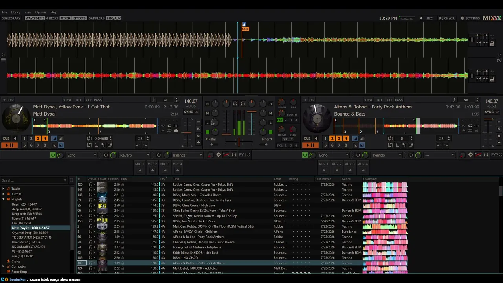The image size is (503, 283).
Task: Open the Tremolo effect dropdown in FX2
Action: pyautogui.click(x=386, y=155)
